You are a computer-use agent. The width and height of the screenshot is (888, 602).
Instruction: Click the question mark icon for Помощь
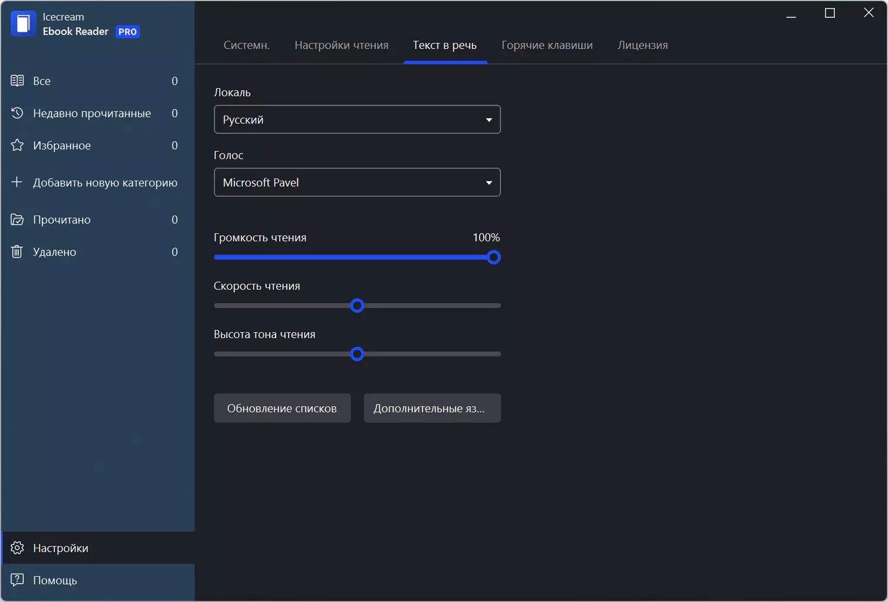pos(17,580)
